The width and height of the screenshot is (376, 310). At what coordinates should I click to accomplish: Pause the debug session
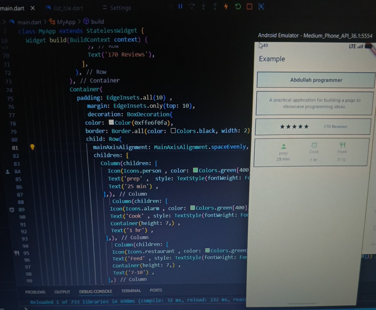coord(180,6)
